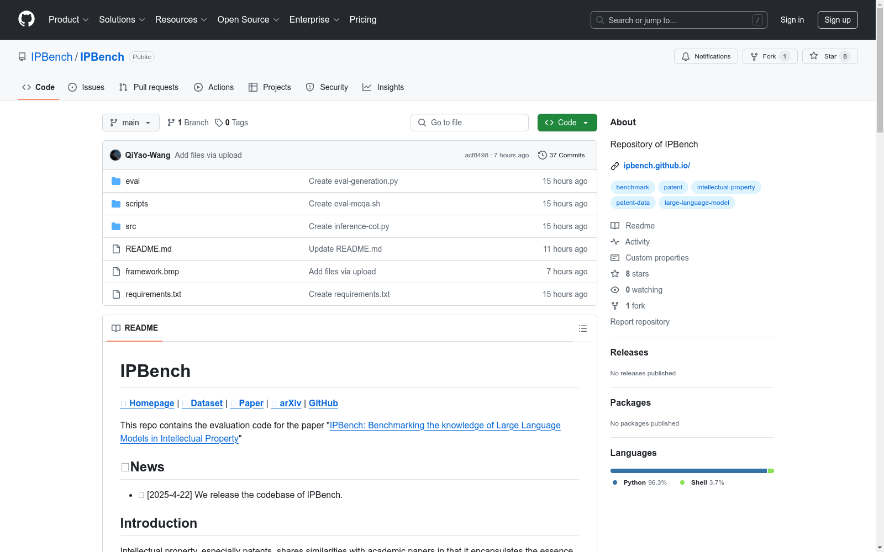The height and width of the screenshot is (552, 884).
Task: Click the tag icon beside 0 Tags
Action: coord(219,123)
